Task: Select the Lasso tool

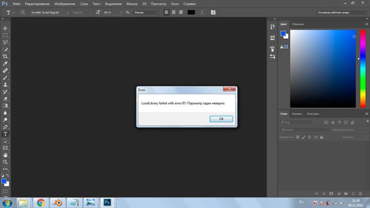Action: [5, 43]
